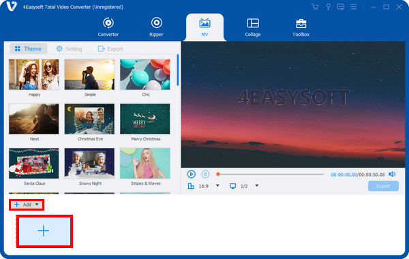
Task: Switch to the Ripper tab
Action: pos(156,27)
